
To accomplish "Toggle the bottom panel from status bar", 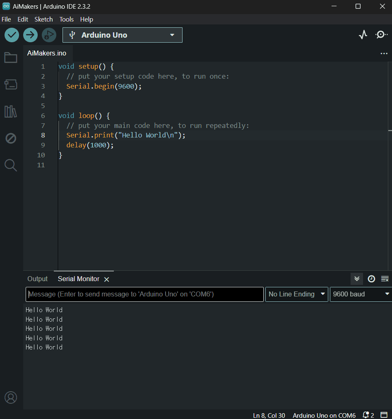I will pos(384,415).
